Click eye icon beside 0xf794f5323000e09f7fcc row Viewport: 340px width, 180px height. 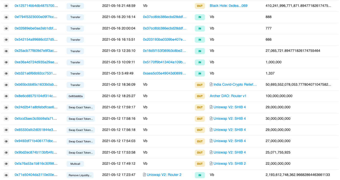click(x=6, y=17)
